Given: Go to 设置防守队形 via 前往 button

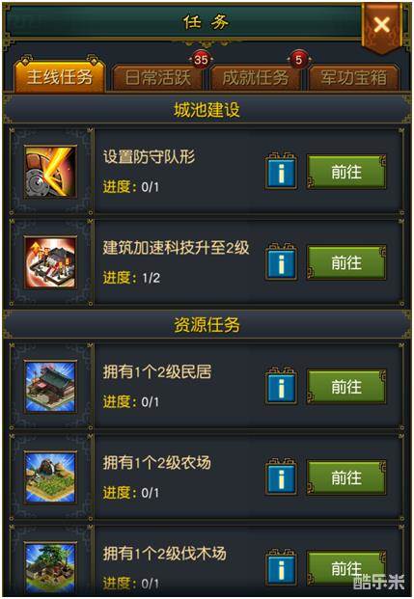Looking at the screenshot, I should pos(346,172).
